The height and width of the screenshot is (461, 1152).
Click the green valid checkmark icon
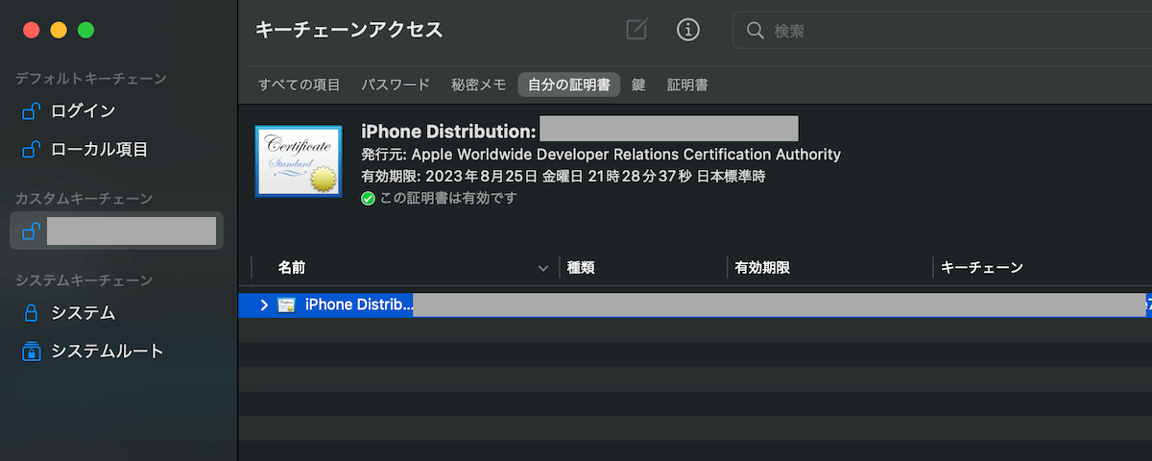368,199
